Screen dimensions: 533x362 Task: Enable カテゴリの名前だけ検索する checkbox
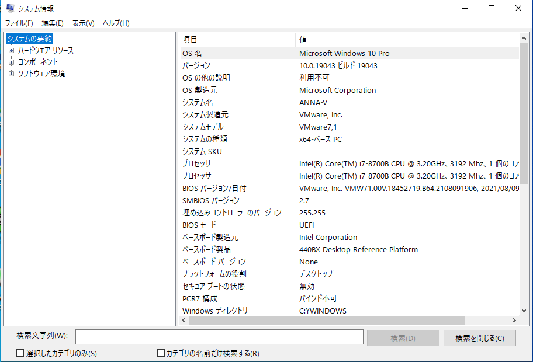coord(161,353)
